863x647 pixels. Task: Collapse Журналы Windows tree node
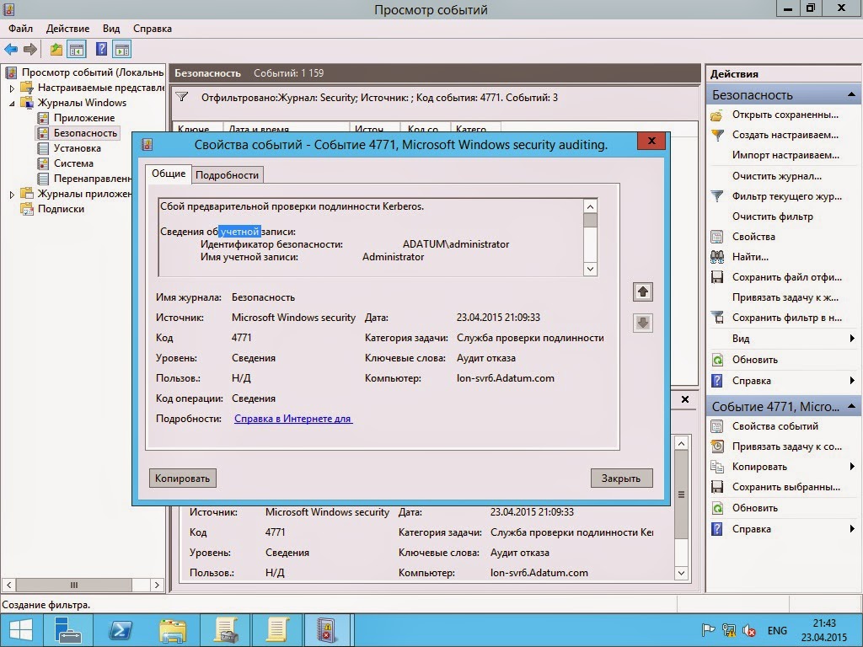tap(12, 103)
